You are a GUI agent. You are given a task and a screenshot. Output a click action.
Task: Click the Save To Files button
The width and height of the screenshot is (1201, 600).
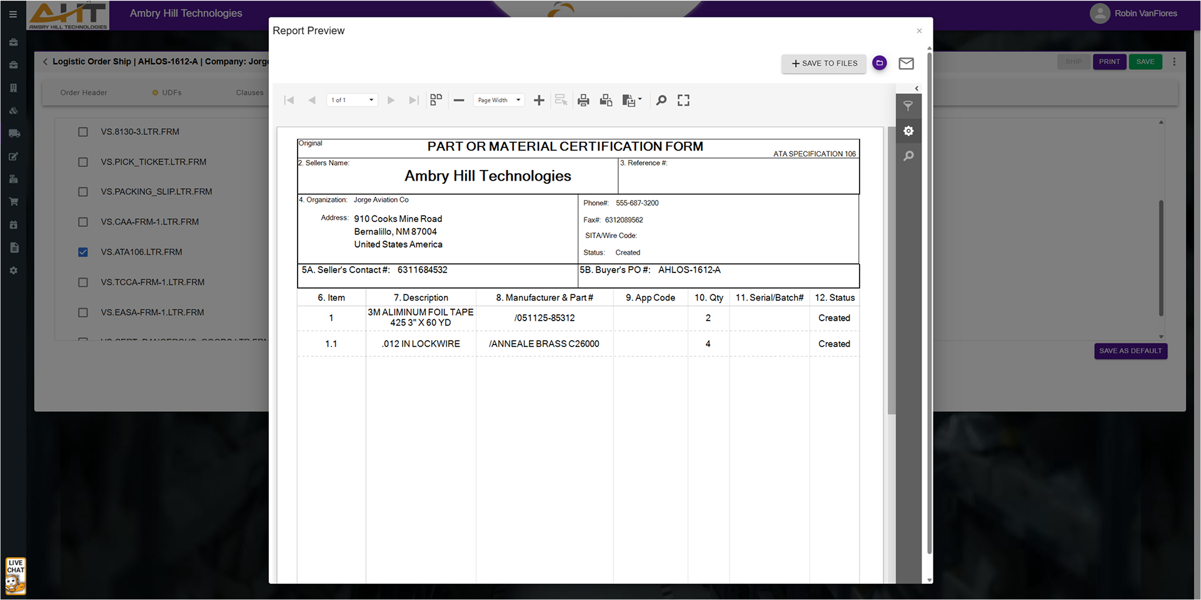pyautogui.click(x=823, y=63)
